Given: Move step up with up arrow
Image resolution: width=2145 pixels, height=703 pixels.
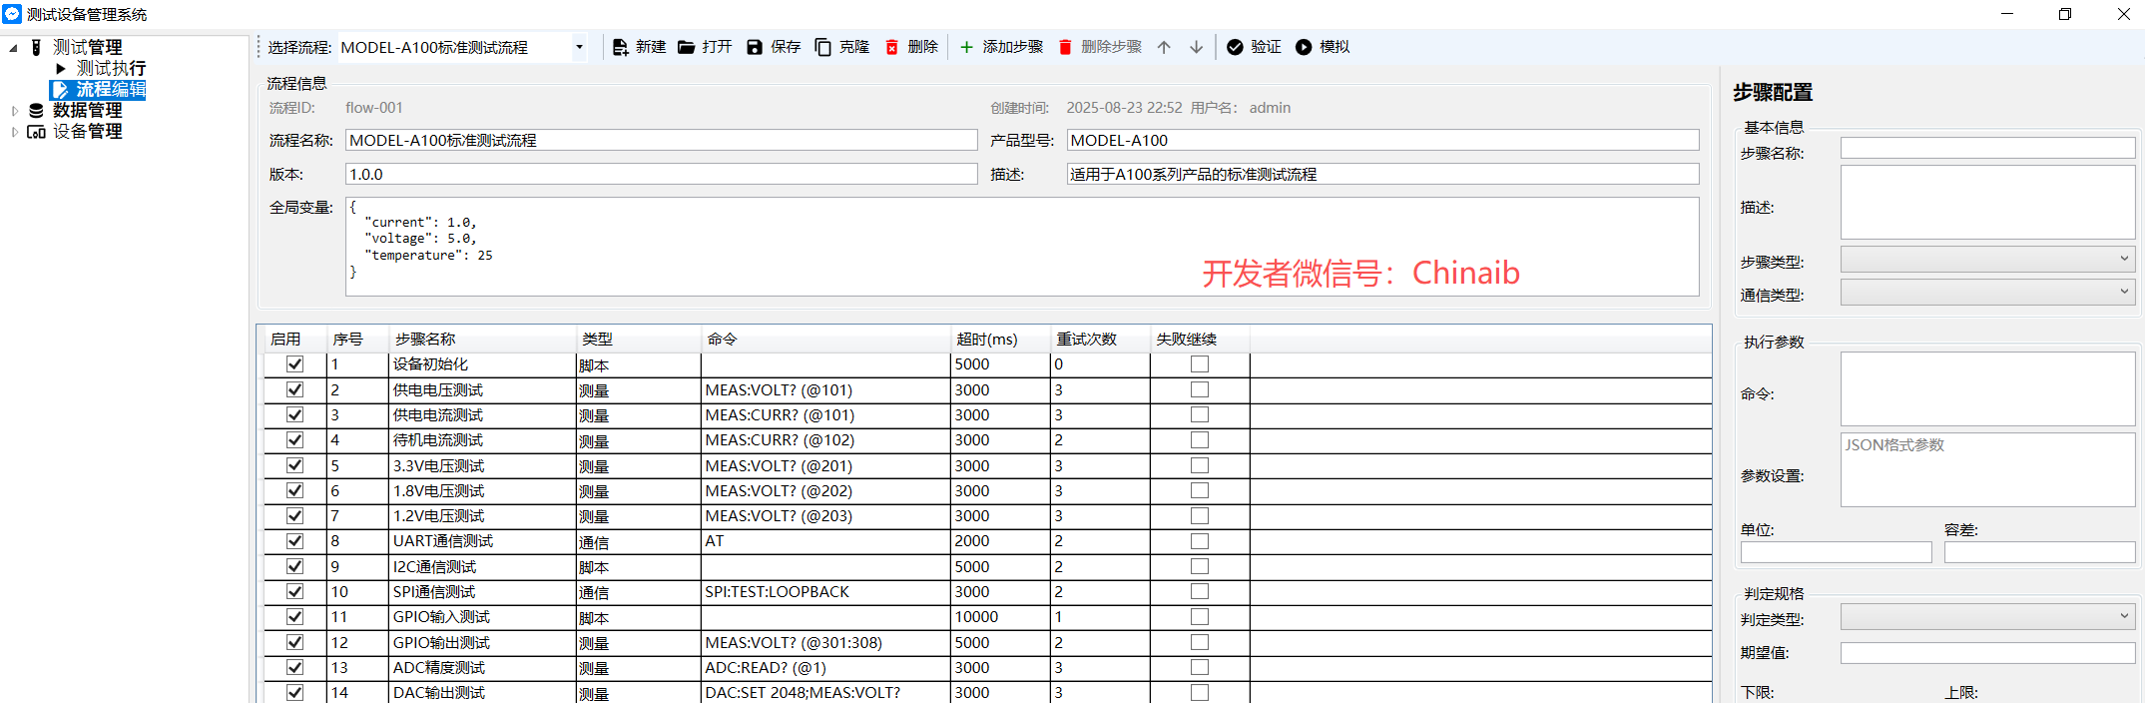Looking at the screenshot, I should point(1164,47).
